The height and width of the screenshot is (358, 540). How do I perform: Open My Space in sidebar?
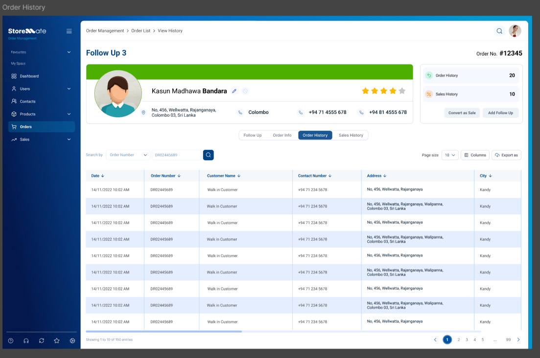pos(18,63)
